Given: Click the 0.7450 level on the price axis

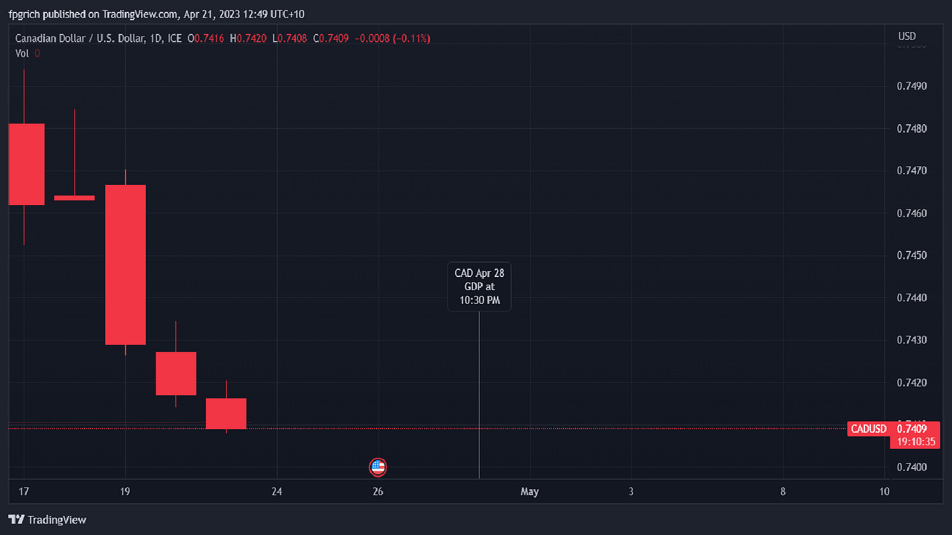Looking at the screenshot, I should point(911,255).
